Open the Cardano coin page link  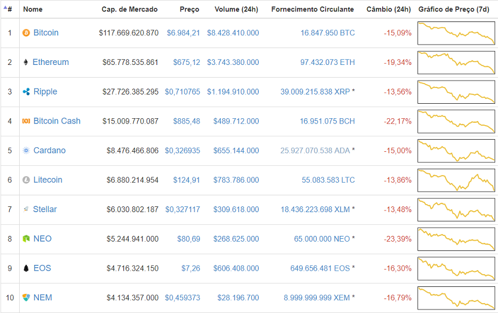[x=50, y=151]
